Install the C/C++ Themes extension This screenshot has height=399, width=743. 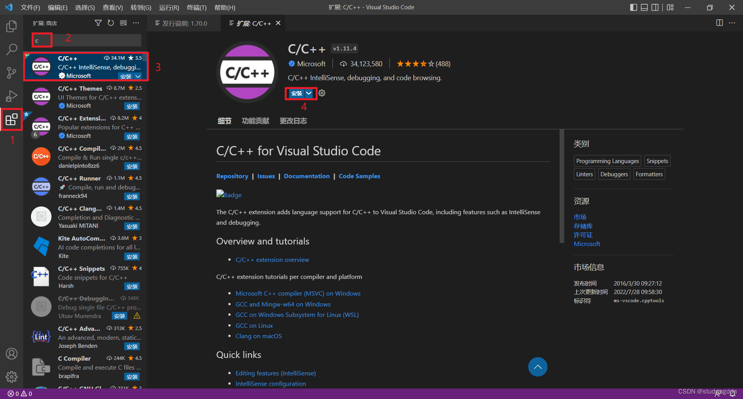click(x=132, y=107)
